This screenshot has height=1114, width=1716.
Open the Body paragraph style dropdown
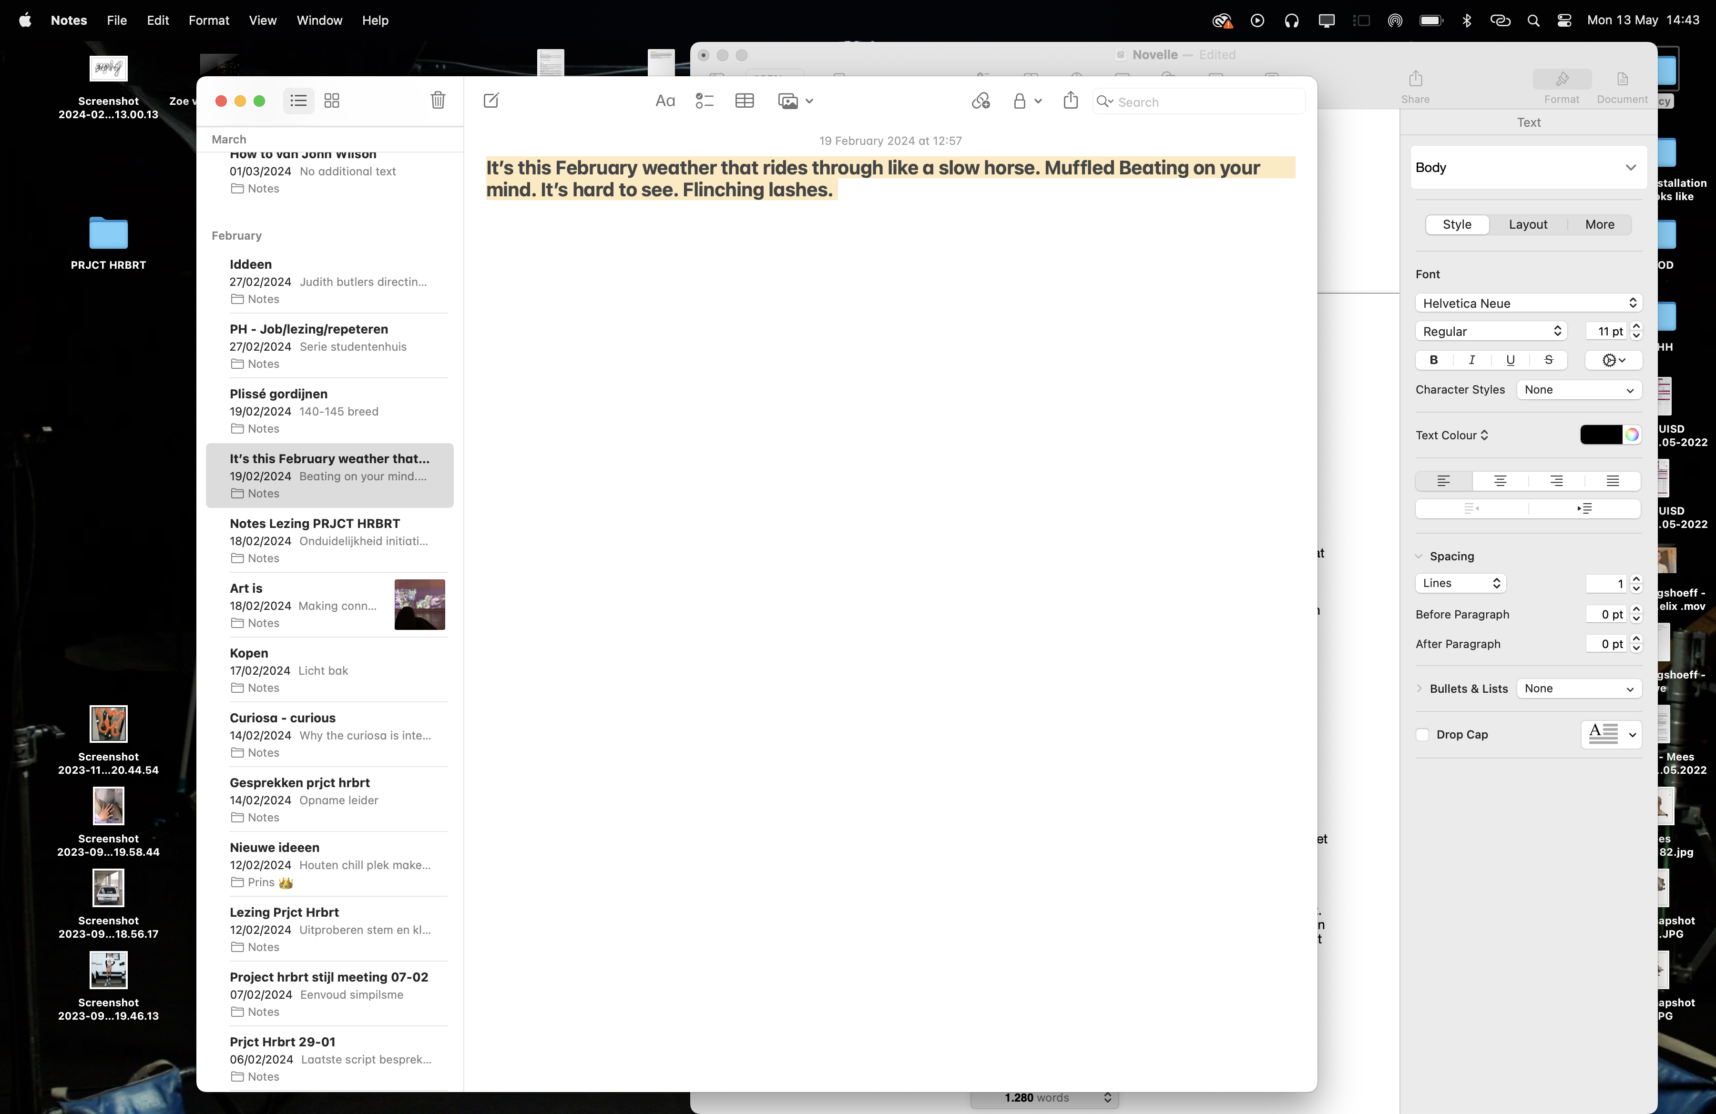1528,167
